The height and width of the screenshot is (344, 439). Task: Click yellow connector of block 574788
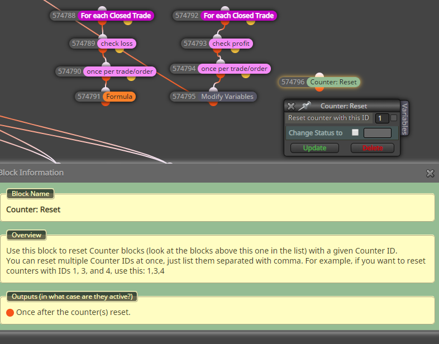click(x=128, y=23)
